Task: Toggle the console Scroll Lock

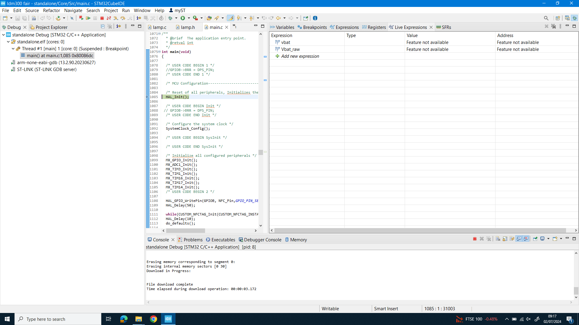Action: [505, 239]
